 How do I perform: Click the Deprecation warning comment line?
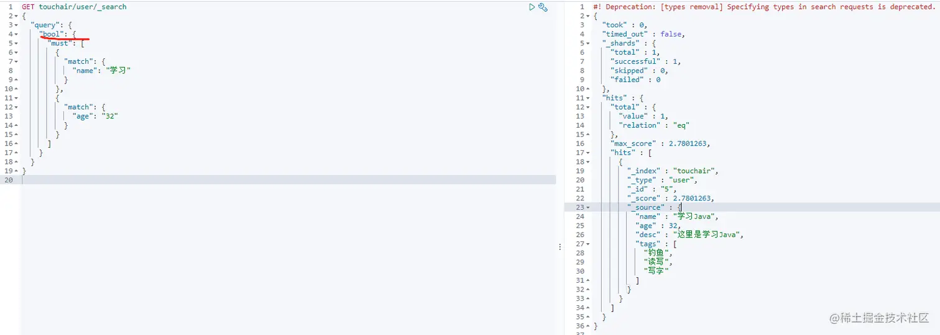click(x=763, y=7)
